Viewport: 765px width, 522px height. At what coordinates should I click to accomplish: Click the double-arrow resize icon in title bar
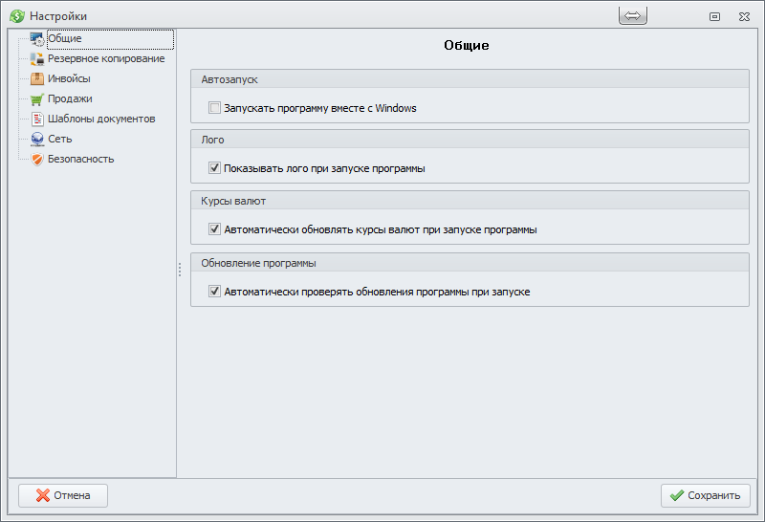pyautogui.click(x=633, y=16)
